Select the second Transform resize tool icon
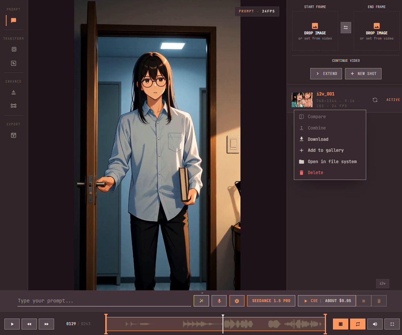Image resolution: width=402 pixels, height=335 pixels. [x=14, y=63]
